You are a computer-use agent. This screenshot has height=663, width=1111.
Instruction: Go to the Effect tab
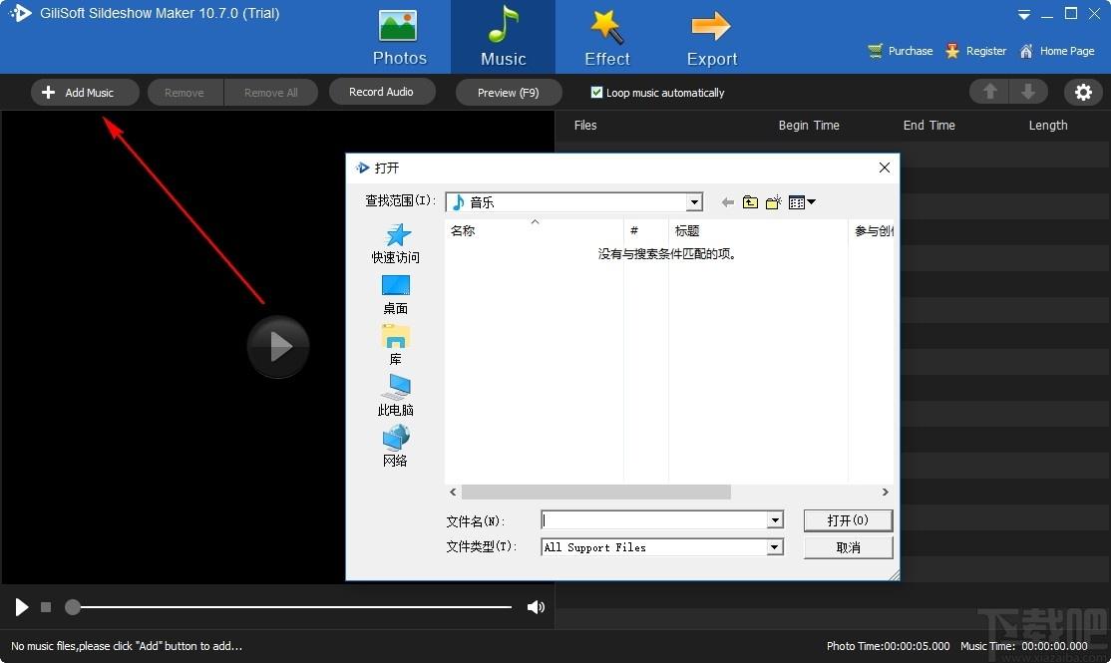(607, 37)
